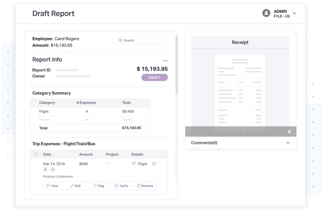The height and width of the screenshot is (213, 323).
Task: Remove the Mar 14 expense
Action: [145, 186]
